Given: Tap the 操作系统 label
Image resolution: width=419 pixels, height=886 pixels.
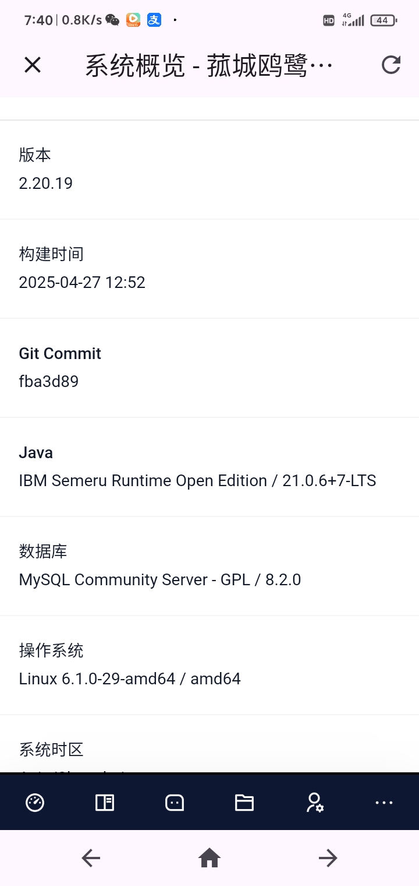Looking at the screenshot, I should pyautogui.click(x=51, y=651).
